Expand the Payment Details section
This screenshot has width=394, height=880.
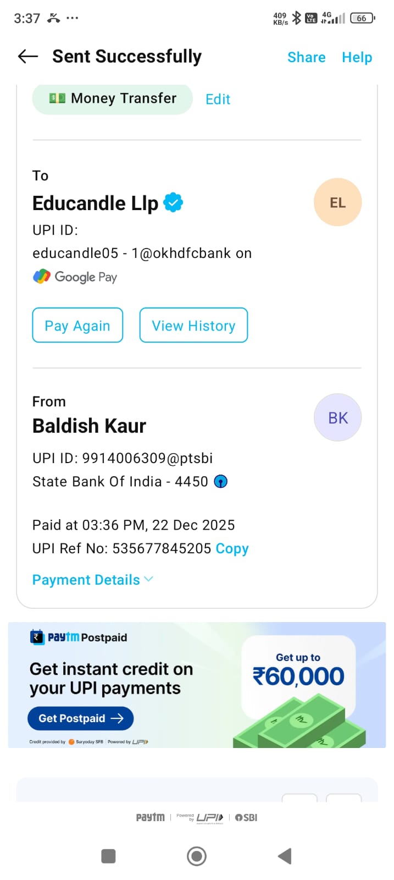(92, 580)
